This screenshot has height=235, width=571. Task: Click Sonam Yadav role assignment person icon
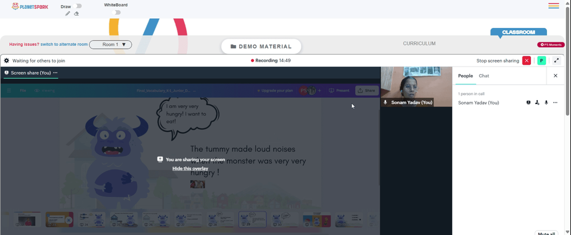coord(537,102)
